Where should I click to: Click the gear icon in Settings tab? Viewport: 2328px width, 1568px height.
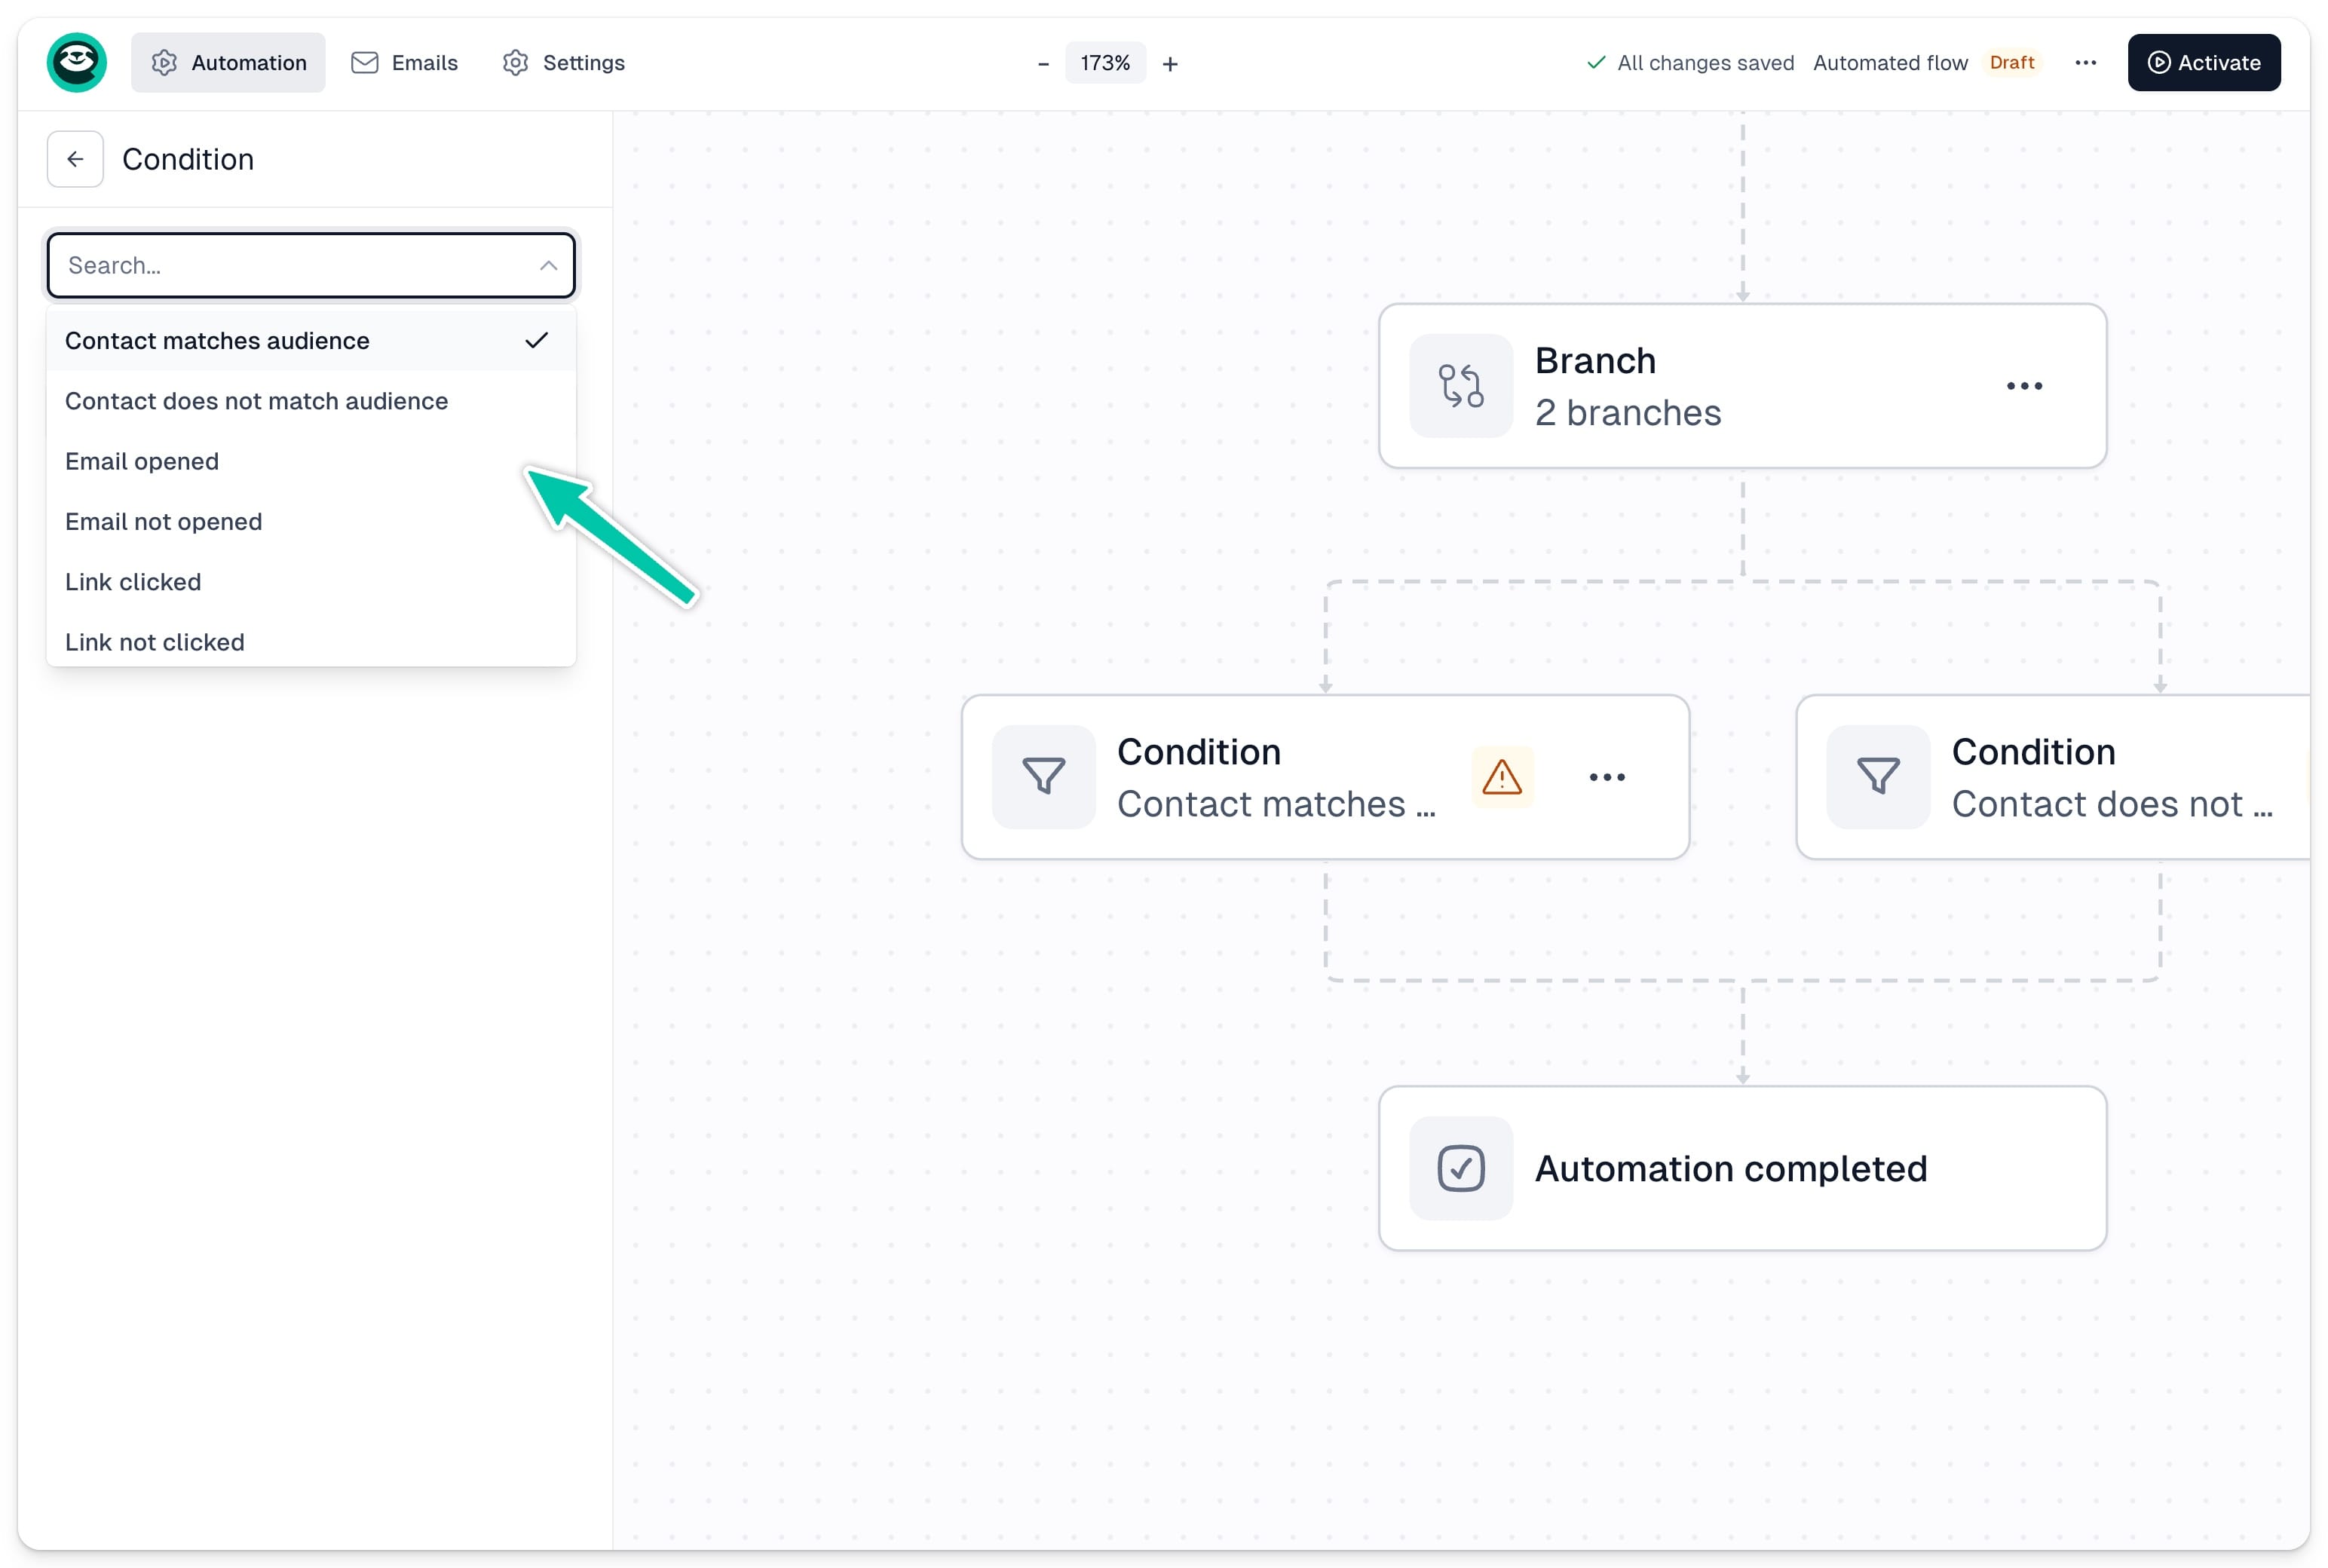pyautogui.click(x=515, y=63)
